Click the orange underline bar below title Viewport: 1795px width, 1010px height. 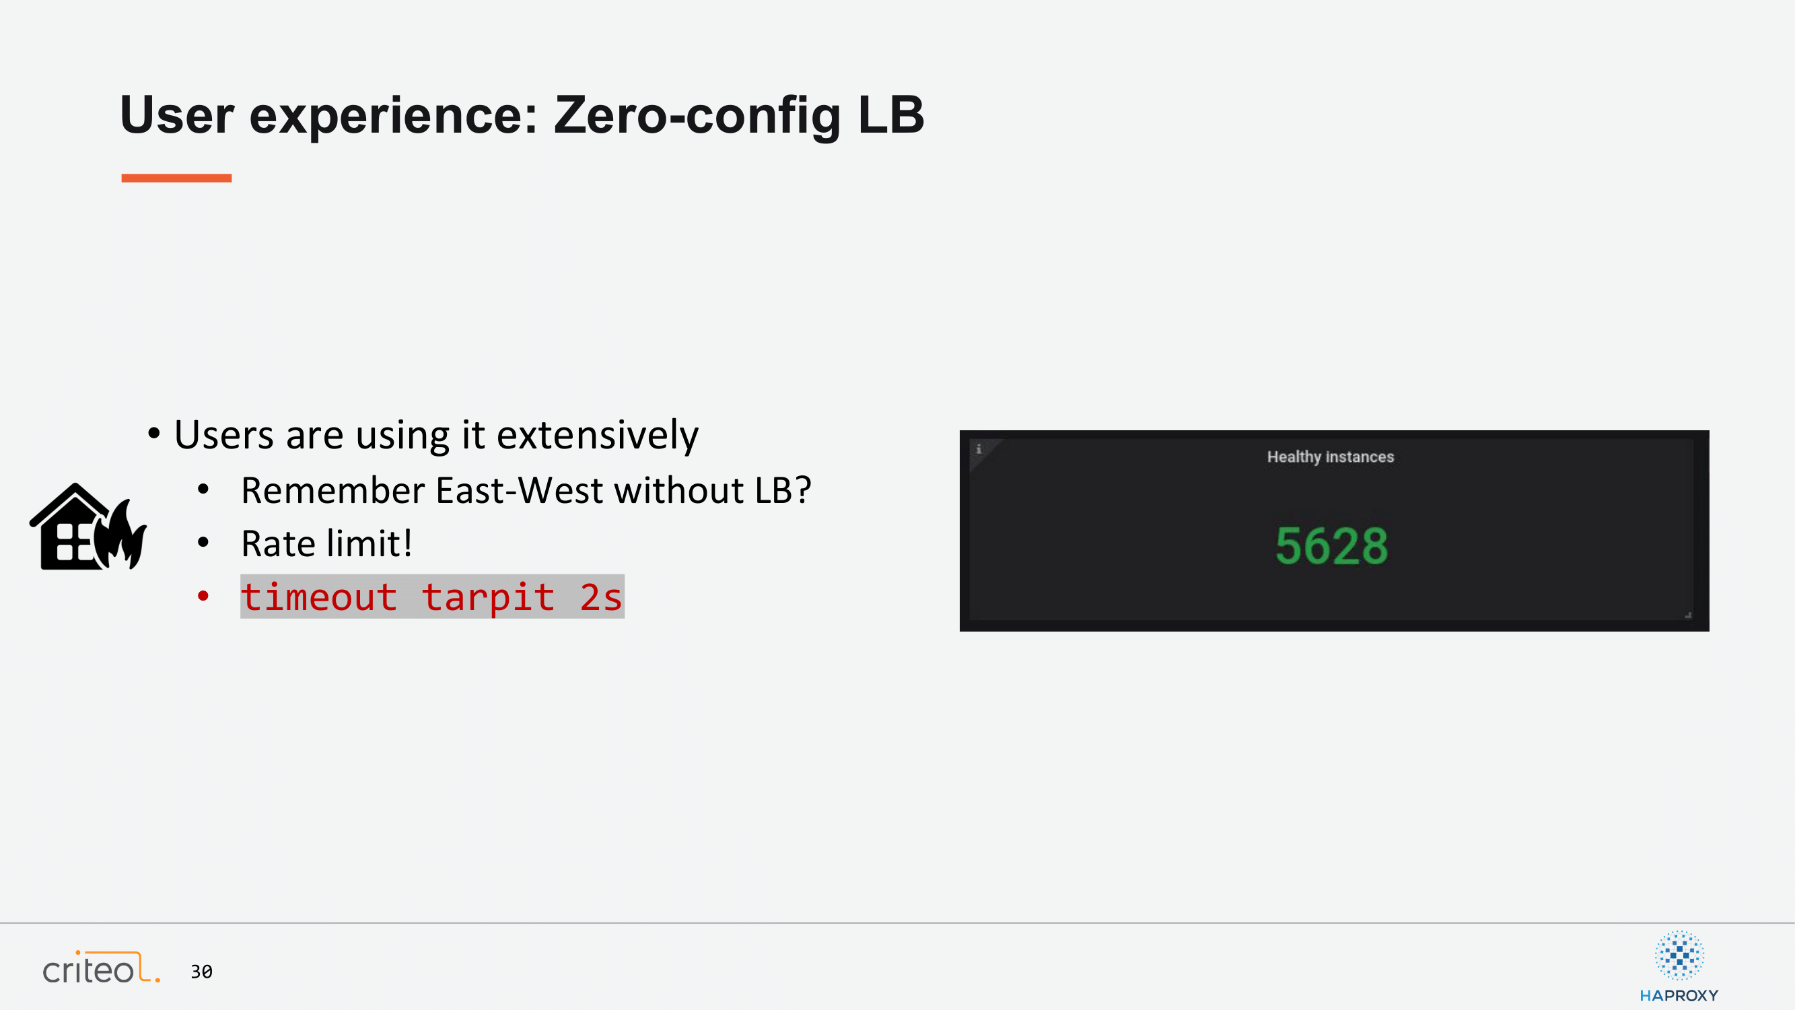tap(176, 178)
